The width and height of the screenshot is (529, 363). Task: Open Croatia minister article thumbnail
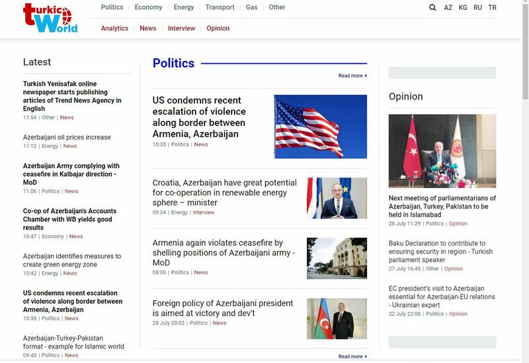tap(337, 198)
